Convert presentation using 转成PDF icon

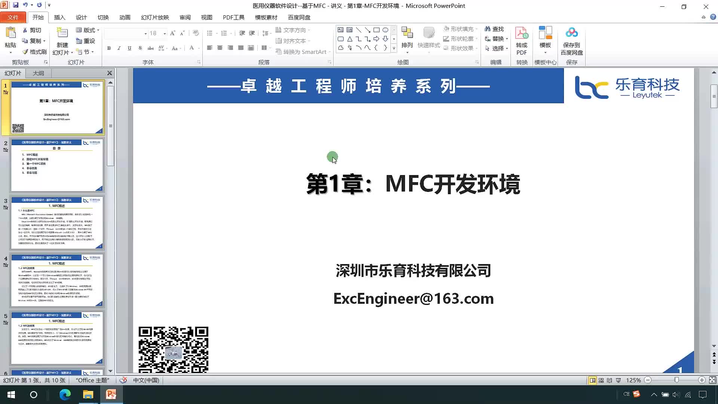(522, 33)
